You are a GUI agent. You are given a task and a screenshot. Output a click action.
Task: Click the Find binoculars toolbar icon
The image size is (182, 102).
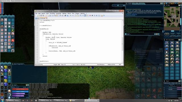(65, 16)
